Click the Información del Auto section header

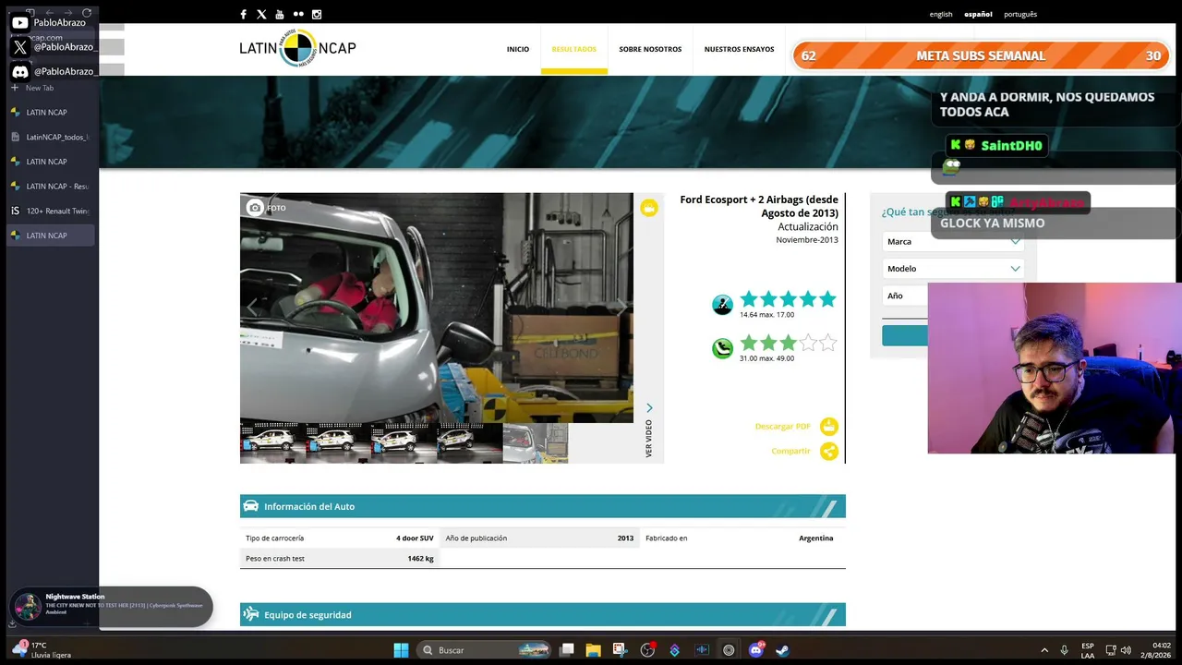(543, 506)
